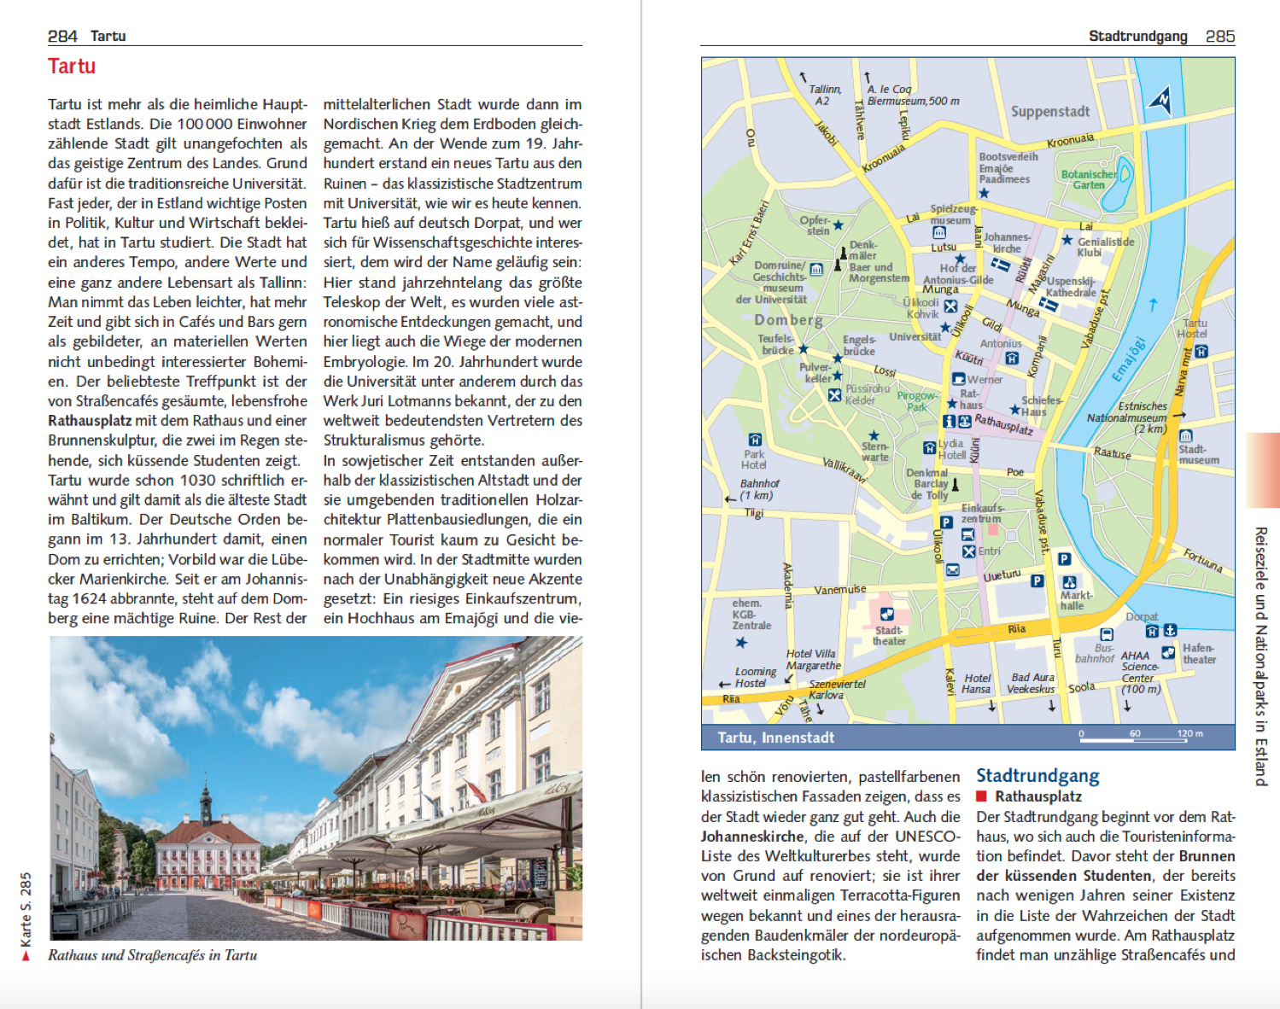Select the Lydia Hotell hotel icon
Viewport: 1280px width, 1009px height.
coord(929,447)
